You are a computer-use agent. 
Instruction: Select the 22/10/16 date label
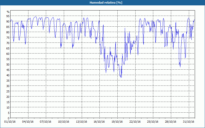point(135,122)
